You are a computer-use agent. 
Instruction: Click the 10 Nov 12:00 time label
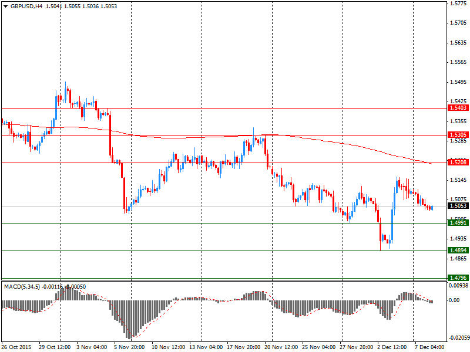168,347
